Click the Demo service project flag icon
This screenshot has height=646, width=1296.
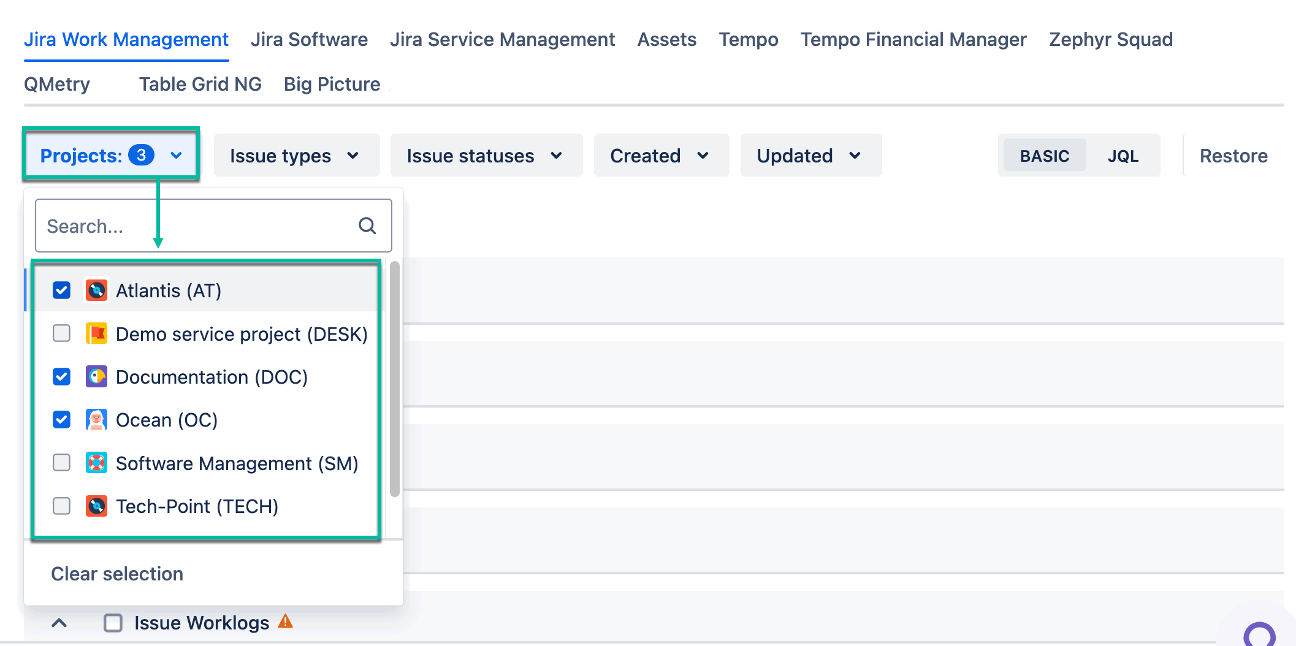96,334
